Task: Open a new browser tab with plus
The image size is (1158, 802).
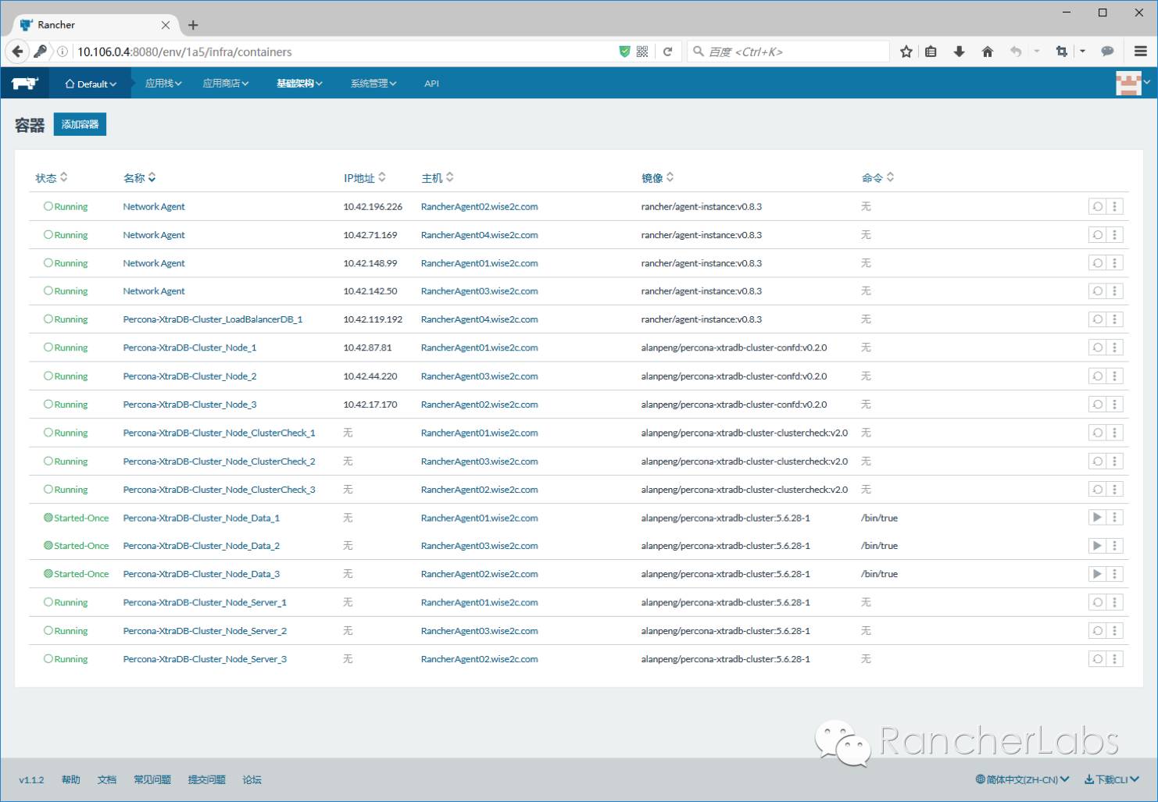Action: (x=193, y=25)
